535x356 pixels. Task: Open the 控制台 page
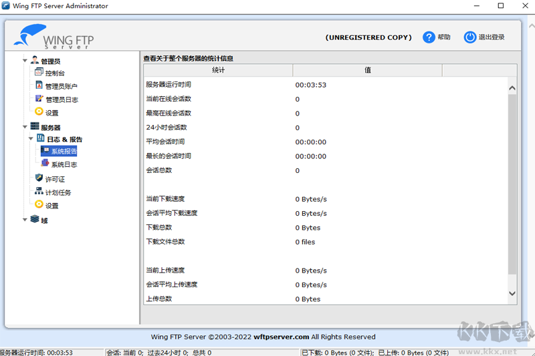point(55,73)
